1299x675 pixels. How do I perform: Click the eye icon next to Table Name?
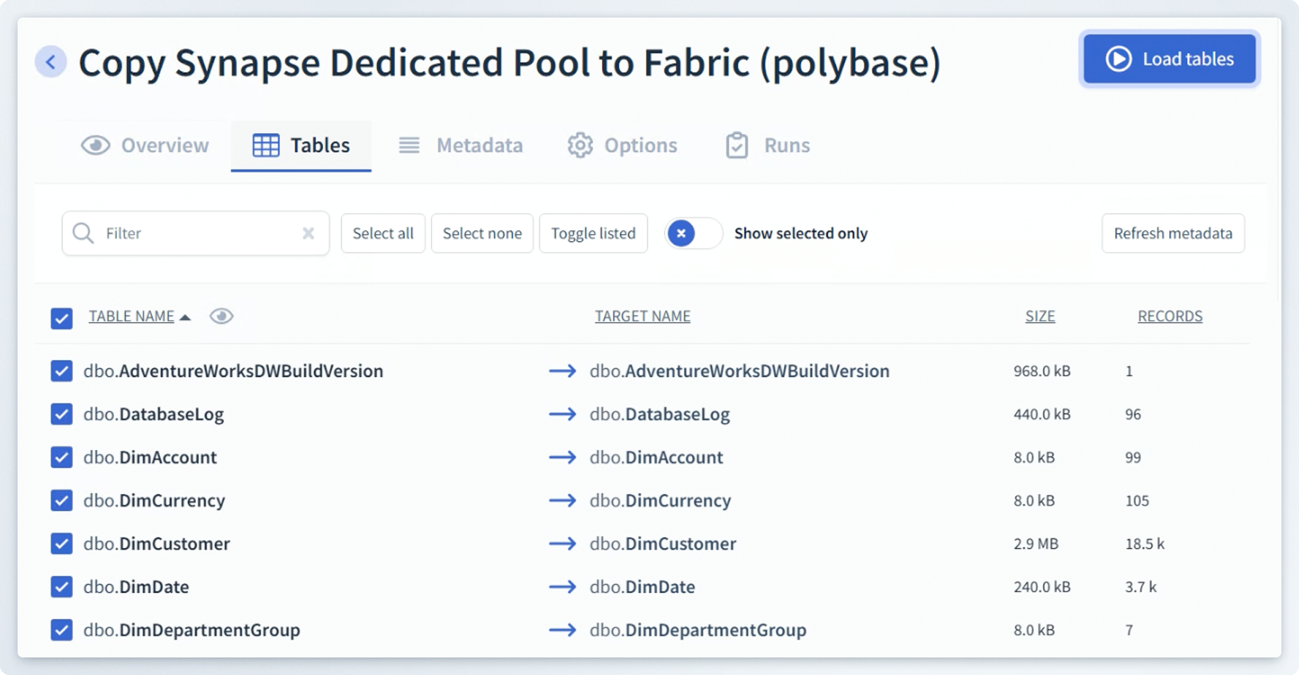pyautogui.click(x=221, y=316)
